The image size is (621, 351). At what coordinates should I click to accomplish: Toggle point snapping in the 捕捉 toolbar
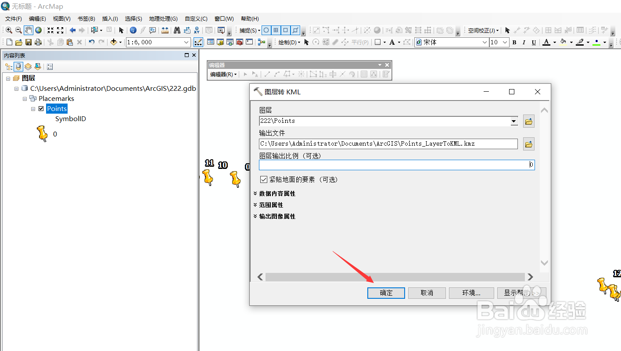pyautogui.click(x=266, y=30)
